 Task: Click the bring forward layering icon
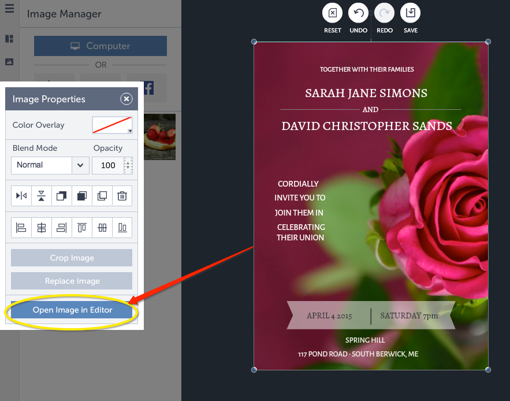(81, 195)
